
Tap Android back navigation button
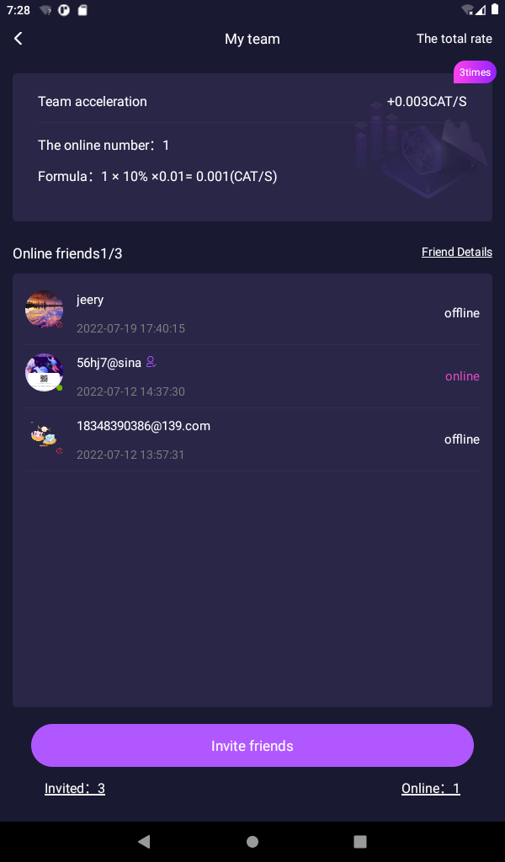pos(144,841)
